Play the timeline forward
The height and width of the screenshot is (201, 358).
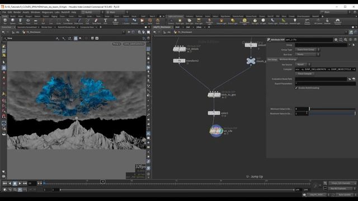(20, 183)
